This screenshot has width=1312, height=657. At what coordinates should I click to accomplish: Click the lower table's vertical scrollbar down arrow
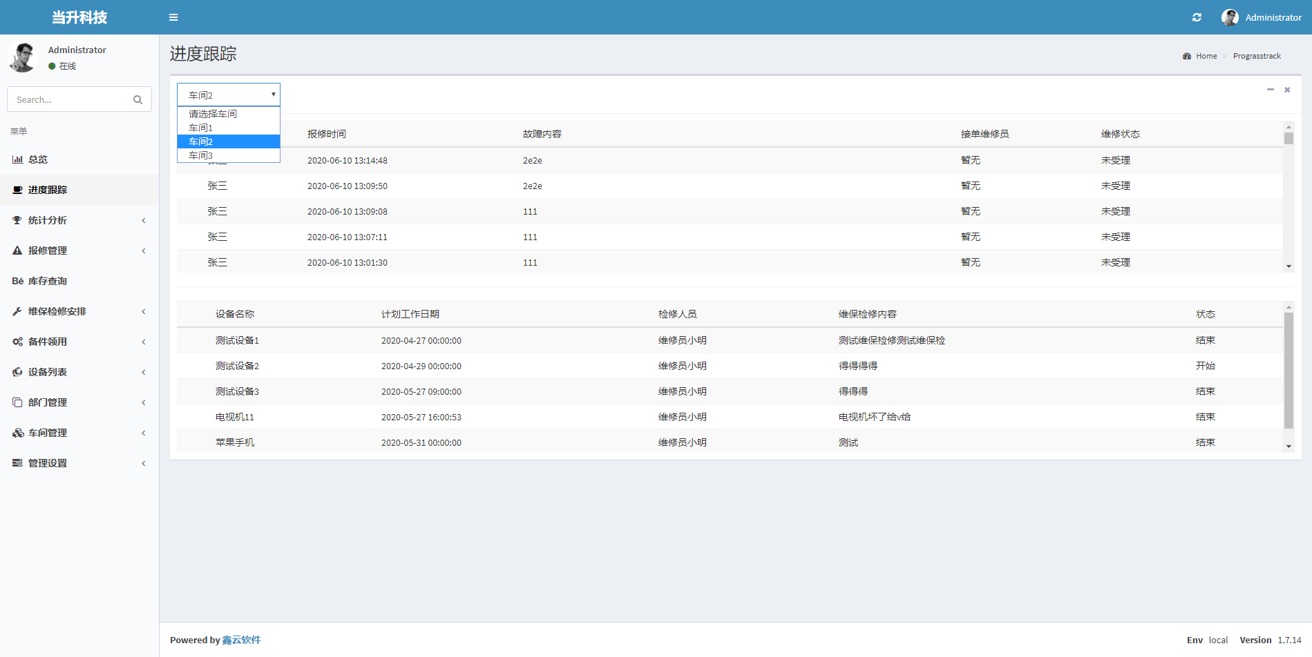click(1289, 447)
